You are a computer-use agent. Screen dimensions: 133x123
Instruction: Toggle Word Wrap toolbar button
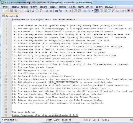pos(85,11)
